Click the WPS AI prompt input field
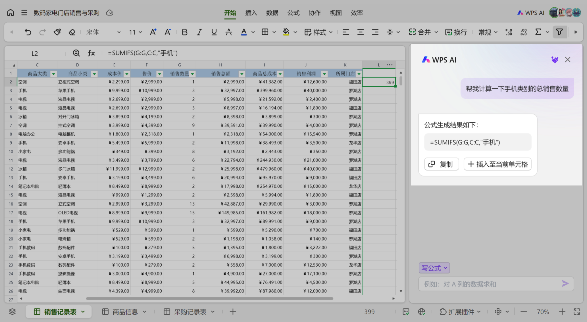Image resolution: width=587 pixels, height=322 pixels. coord(489,284)
